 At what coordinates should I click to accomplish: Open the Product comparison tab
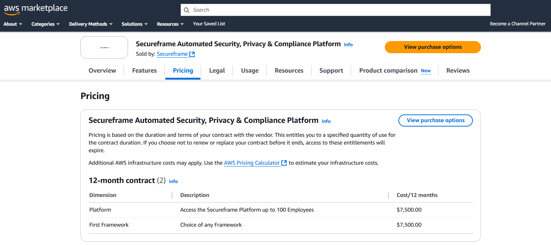(x=388, y=70)
